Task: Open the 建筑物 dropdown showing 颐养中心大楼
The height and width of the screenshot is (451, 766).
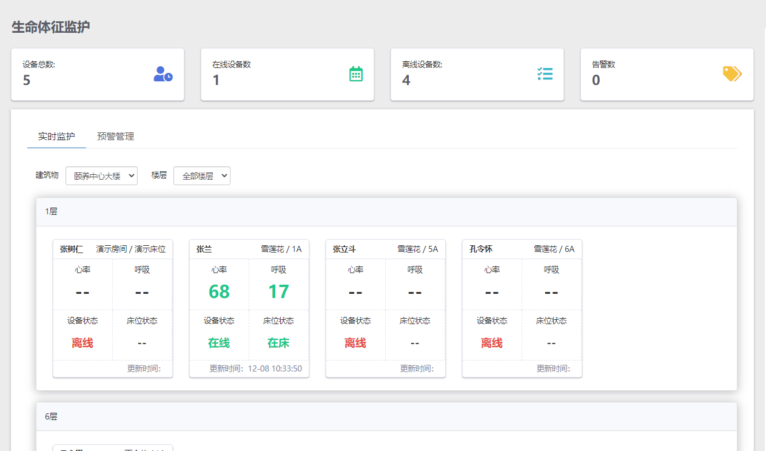Action: click(101, 176)
